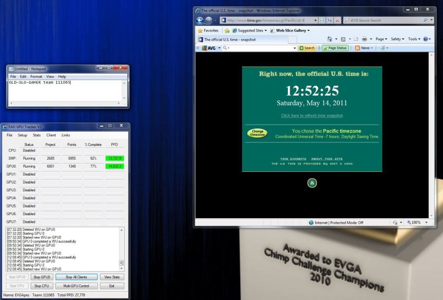
Task: Click the round home icon below time panel
Action: point(312,183)
